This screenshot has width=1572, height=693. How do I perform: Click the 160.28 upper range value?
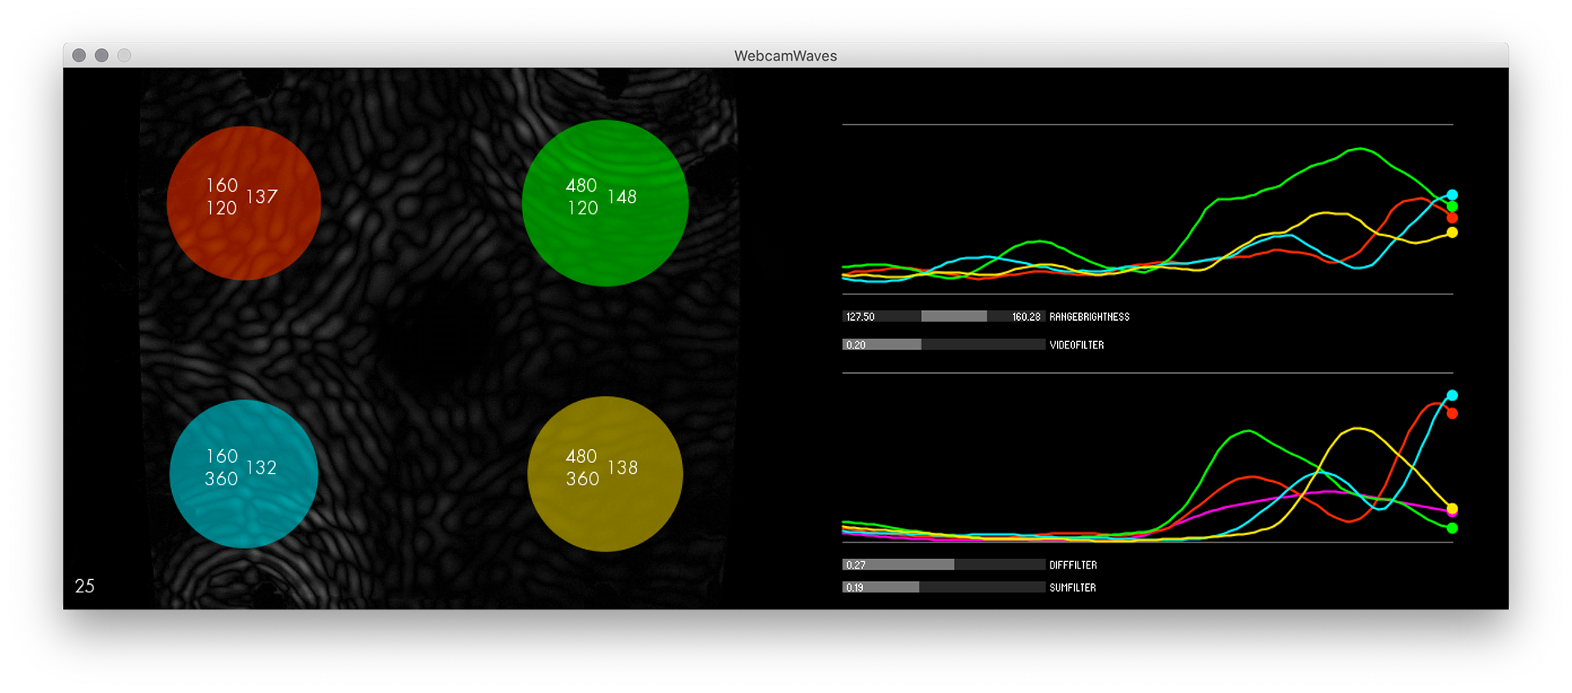1026,317
